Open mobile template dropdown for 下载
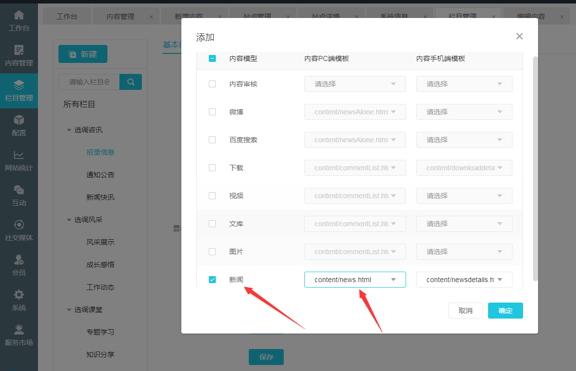This screenshot has width=576, height=371. point(464,167)
